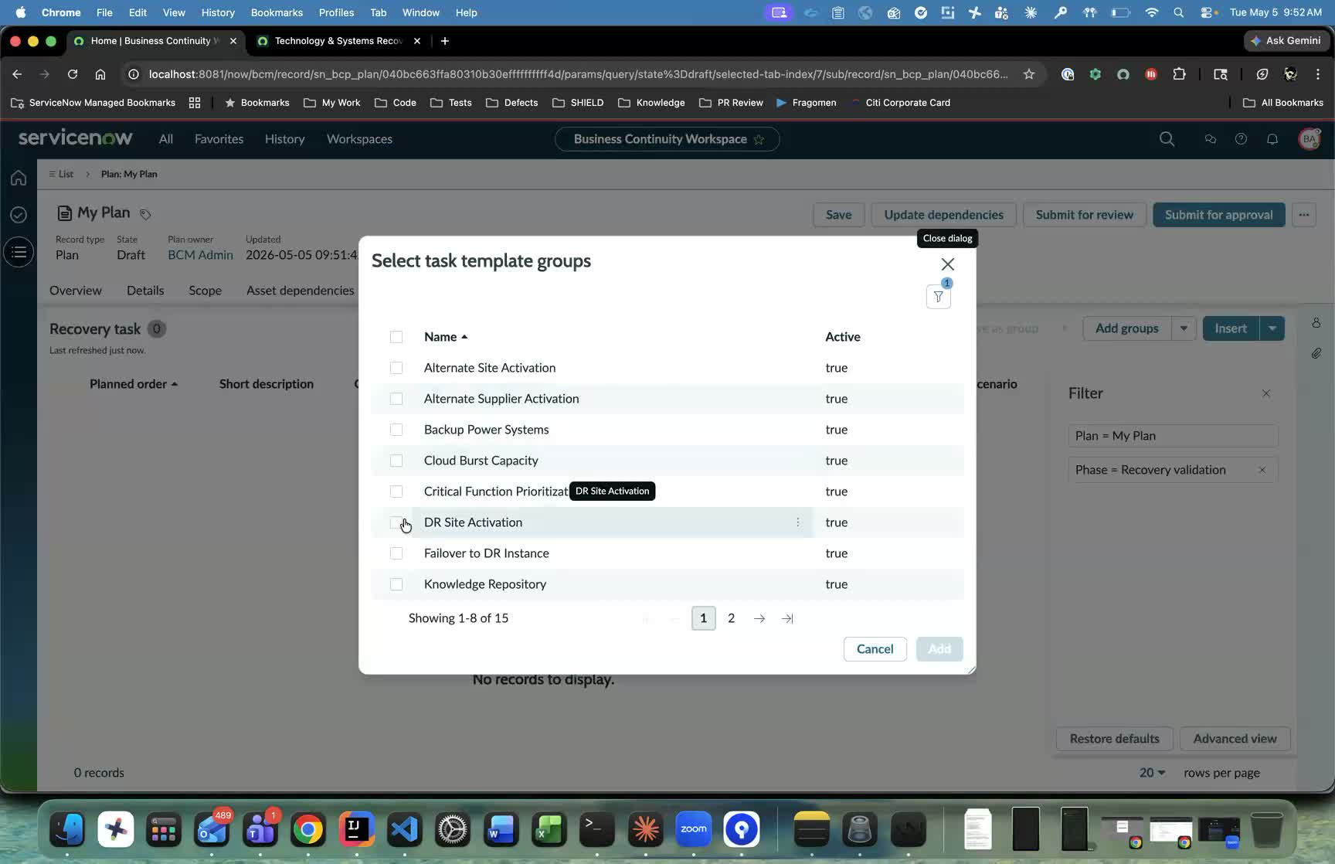This screenshot has width=1335, height=864.
Task: Open more actions ellipsis button
Action: pos(1304,215)
